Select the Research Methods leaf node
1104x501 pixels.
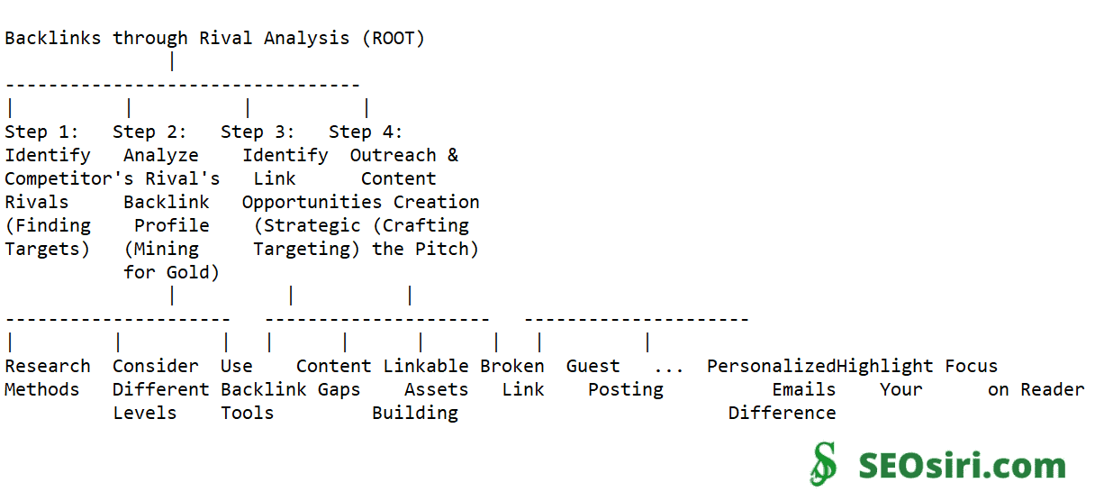coord(47,378)
